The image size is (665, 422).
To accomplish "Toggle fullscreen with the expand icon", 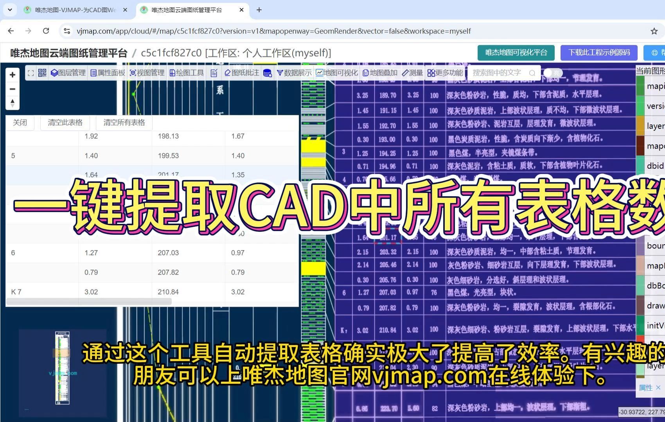I will pyautogui.click(x=31, y=73).
